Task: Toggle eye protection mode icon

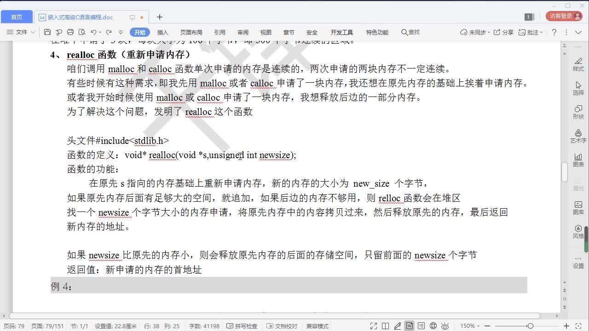Action: pyautogui.click(x=445, y=326)
